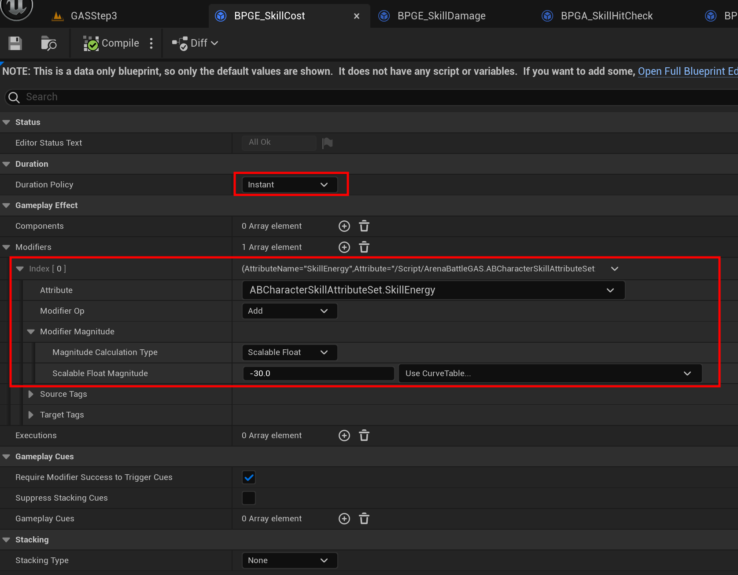Open the Modifier Op Add dropdown
Viewport: 738px width, 575px height.
point(290,311)
